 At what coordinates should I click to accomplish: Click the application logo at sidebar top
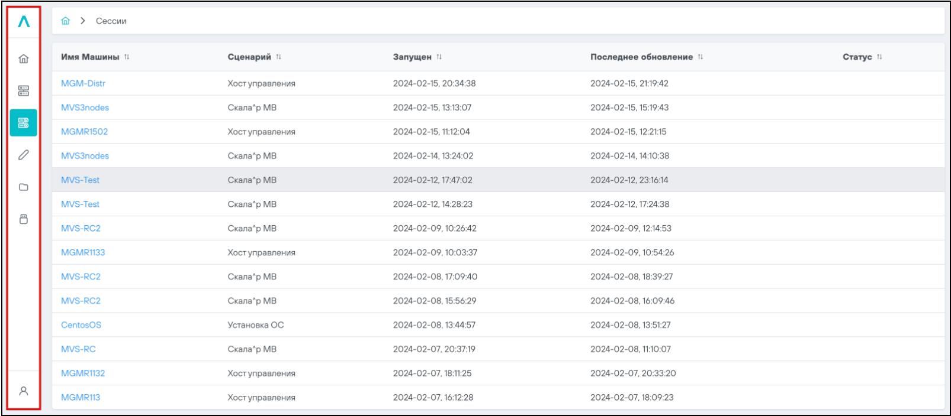click(24, 22)
